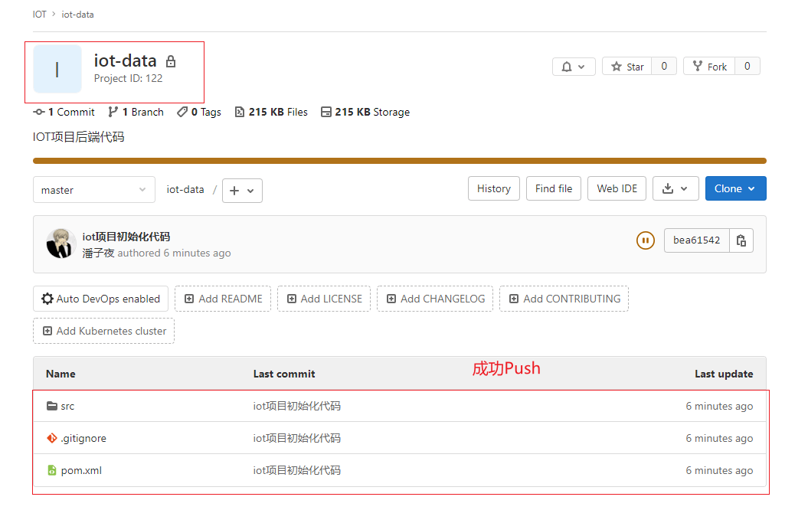Open last commit message in src row
Viewport: 808px width, 523px height.
pyautogui.click(x=297, y=406)
